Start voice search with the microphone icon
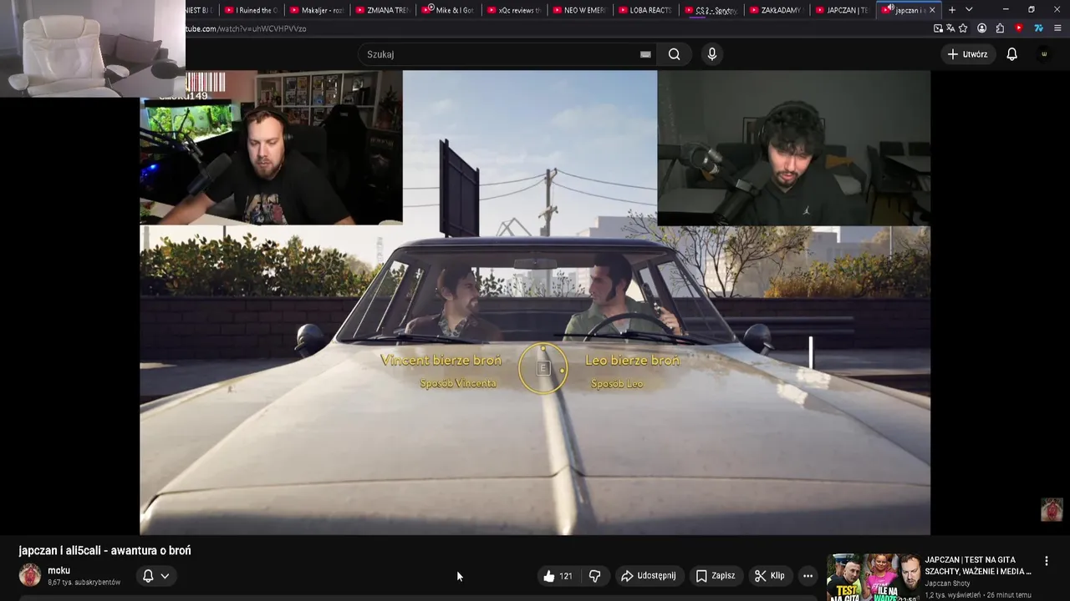The image size is (1070, 601). pyautogui.click(x=711, y=54)
